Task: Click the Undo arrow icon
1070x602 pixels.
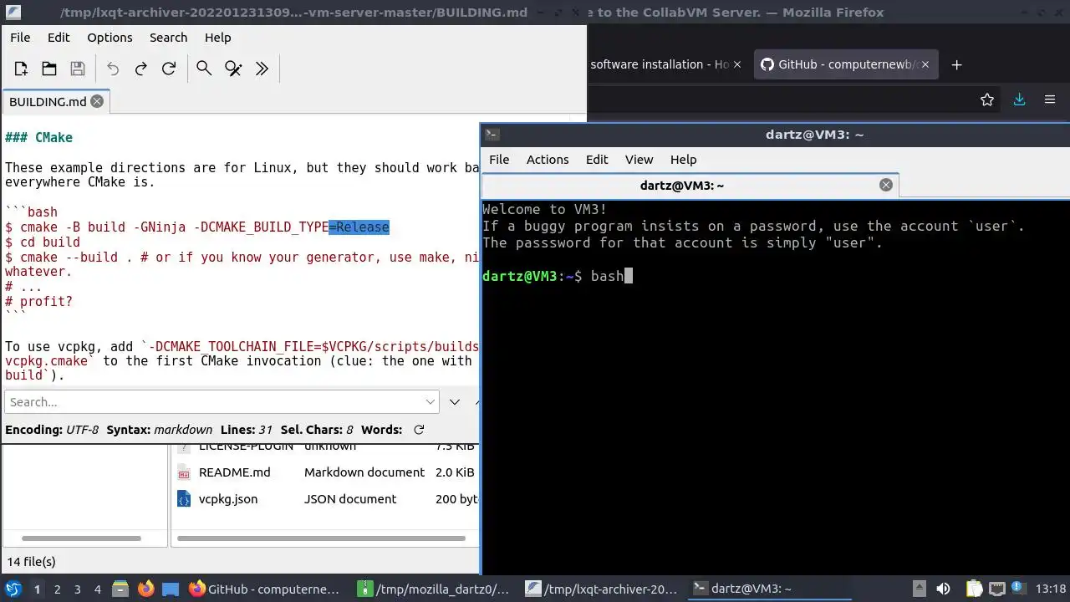Action: tap(113, 69)
